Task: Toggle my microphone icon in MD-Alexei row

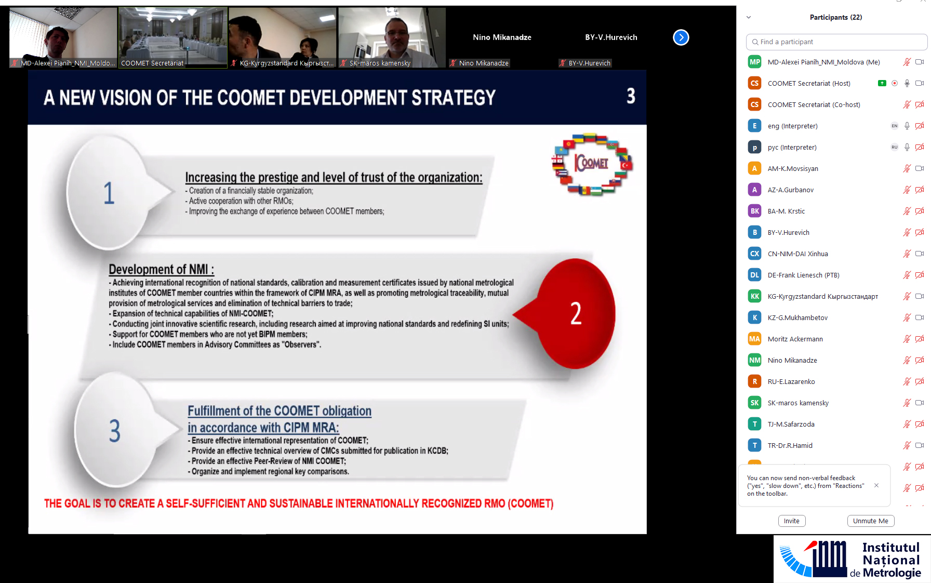Action: (x=907, y=62)
